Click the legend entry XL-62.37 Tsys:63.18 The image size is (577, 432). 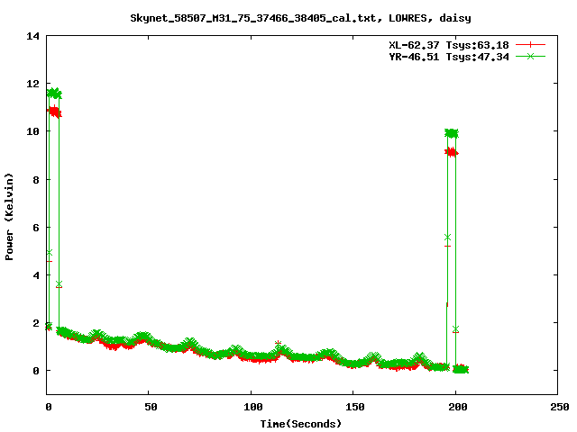[x=449, y=45]
